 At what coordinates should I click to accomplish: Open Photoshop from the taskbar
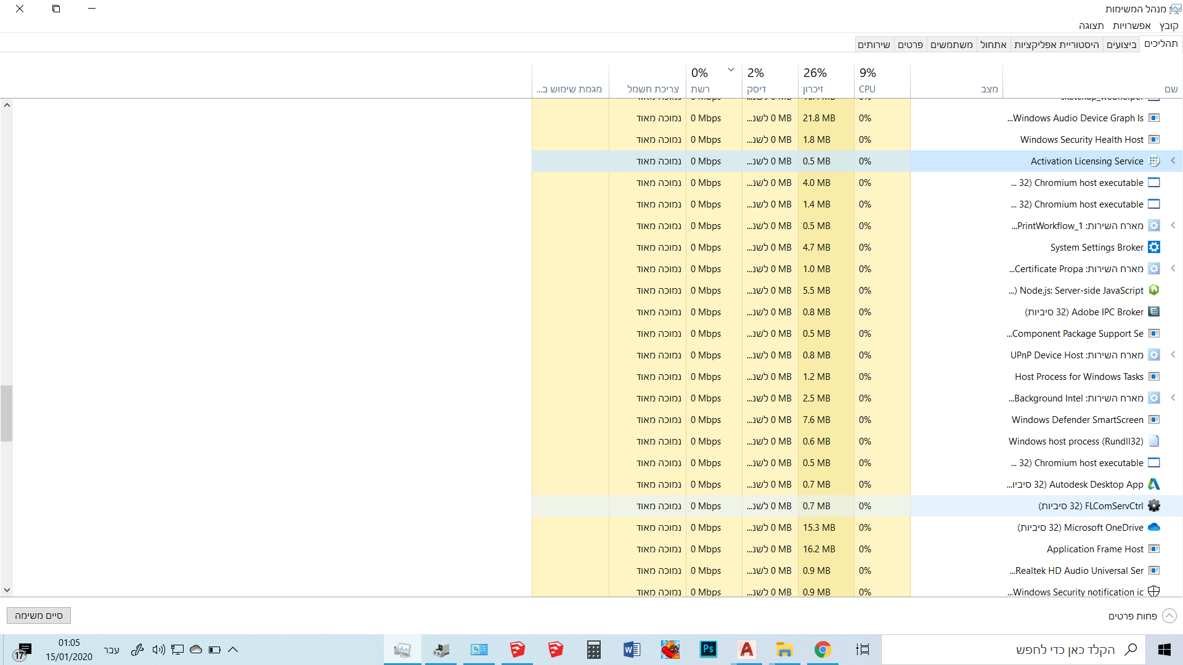tap(708, 650)
